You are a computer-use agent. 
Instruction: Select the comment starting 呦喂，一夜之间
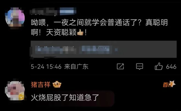pos(99,27)
